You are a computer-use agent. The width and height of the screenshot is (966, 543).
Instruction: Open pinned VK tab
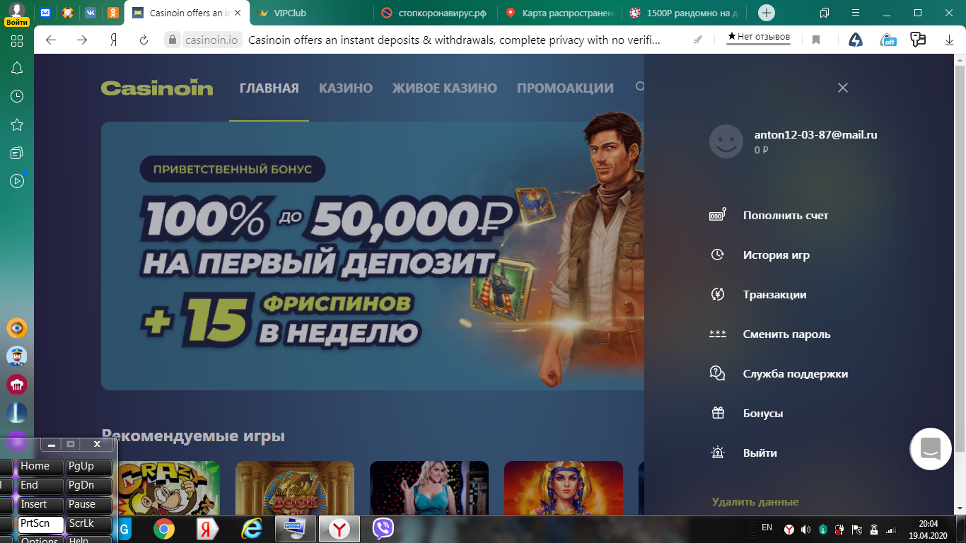point(90,13)
